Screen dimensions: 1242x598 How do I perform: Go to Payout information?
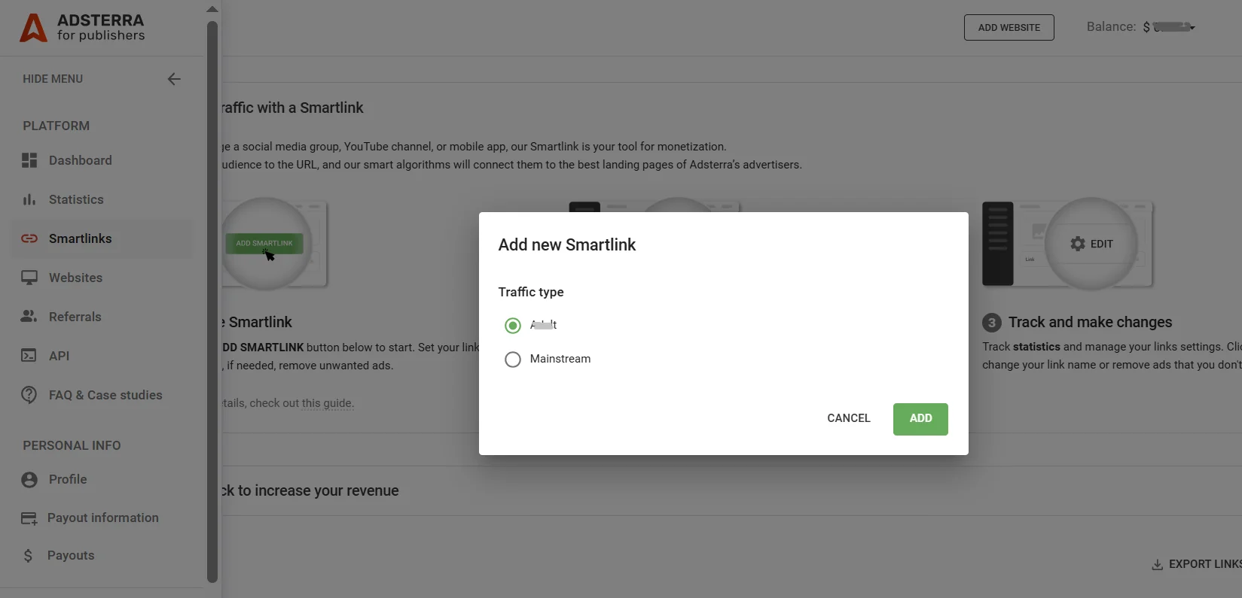(103, 518)
